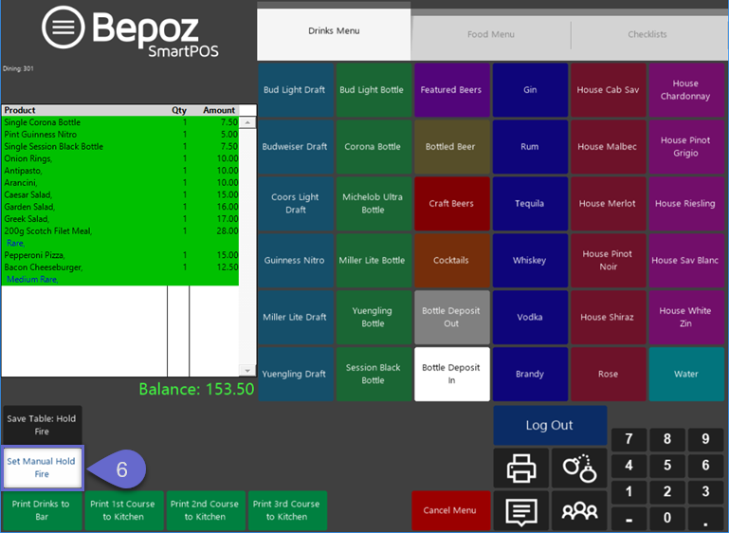Open the message note icon button
The height and width of the screenshot is (533, 729).
521,511
